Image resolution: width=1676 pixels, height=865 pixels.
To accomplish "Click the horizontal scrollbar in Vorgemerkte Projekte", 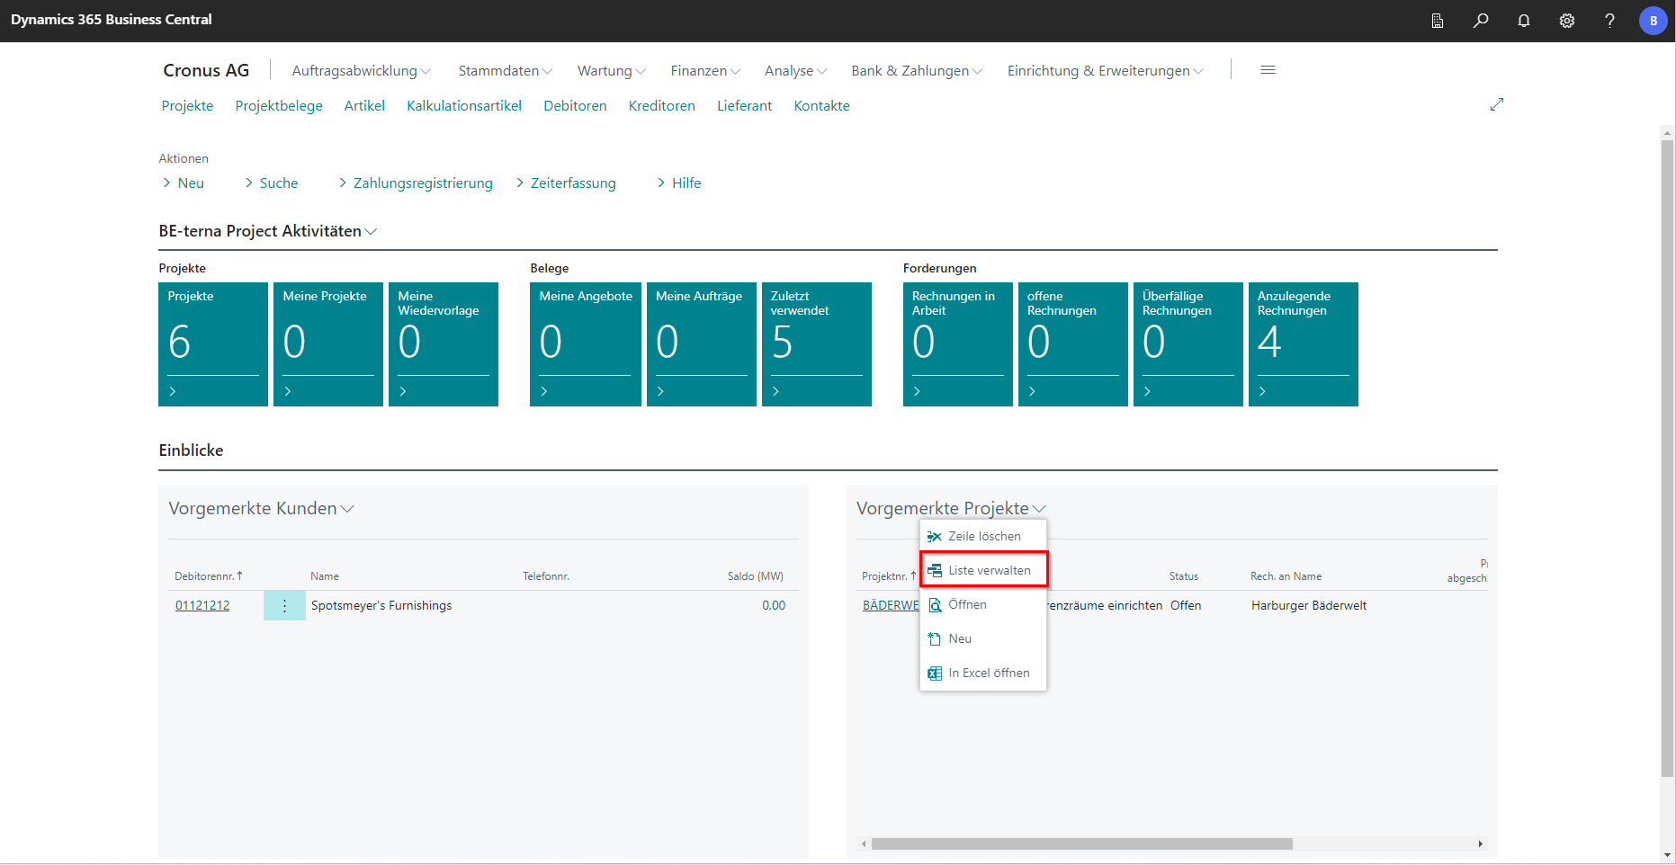I will (1081, 844).
